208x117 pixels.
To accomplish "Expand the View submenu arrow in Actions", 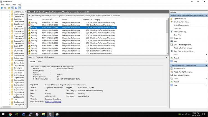I will click(x=206, y=54).
